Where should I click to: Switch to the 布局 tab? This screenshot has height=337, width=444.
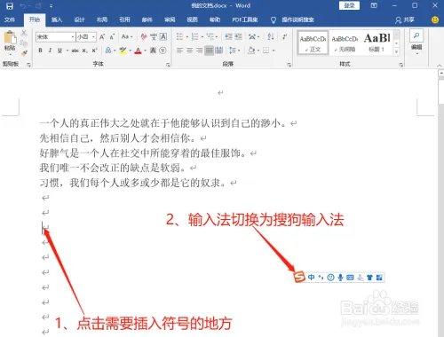coord(102,20)
